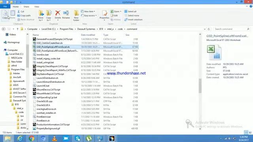Click the Rename icon

click(66, 15)
